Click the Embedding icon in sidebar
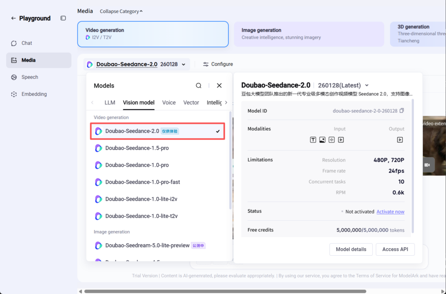This screenshot has height=294, width=446. click(x=14, y=94)
